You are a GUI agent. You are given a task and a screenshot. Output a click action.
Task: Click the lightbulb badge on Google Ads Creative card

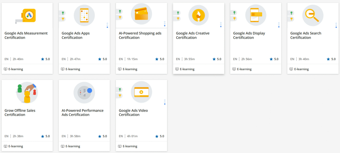[178, 13]
